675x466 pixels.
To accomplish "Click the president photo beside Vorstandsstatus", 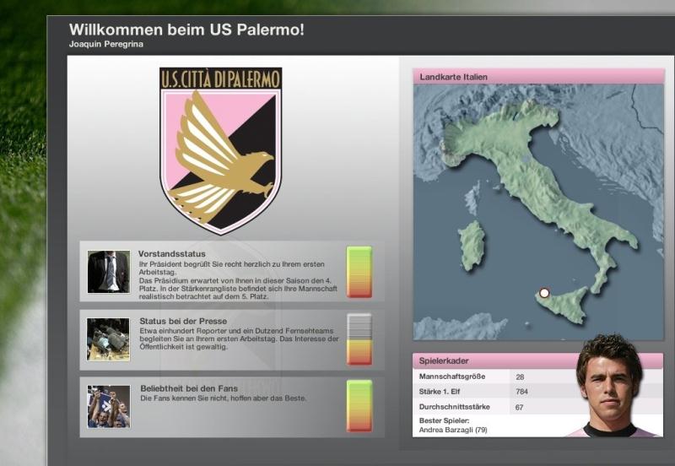I will [108, 272].
